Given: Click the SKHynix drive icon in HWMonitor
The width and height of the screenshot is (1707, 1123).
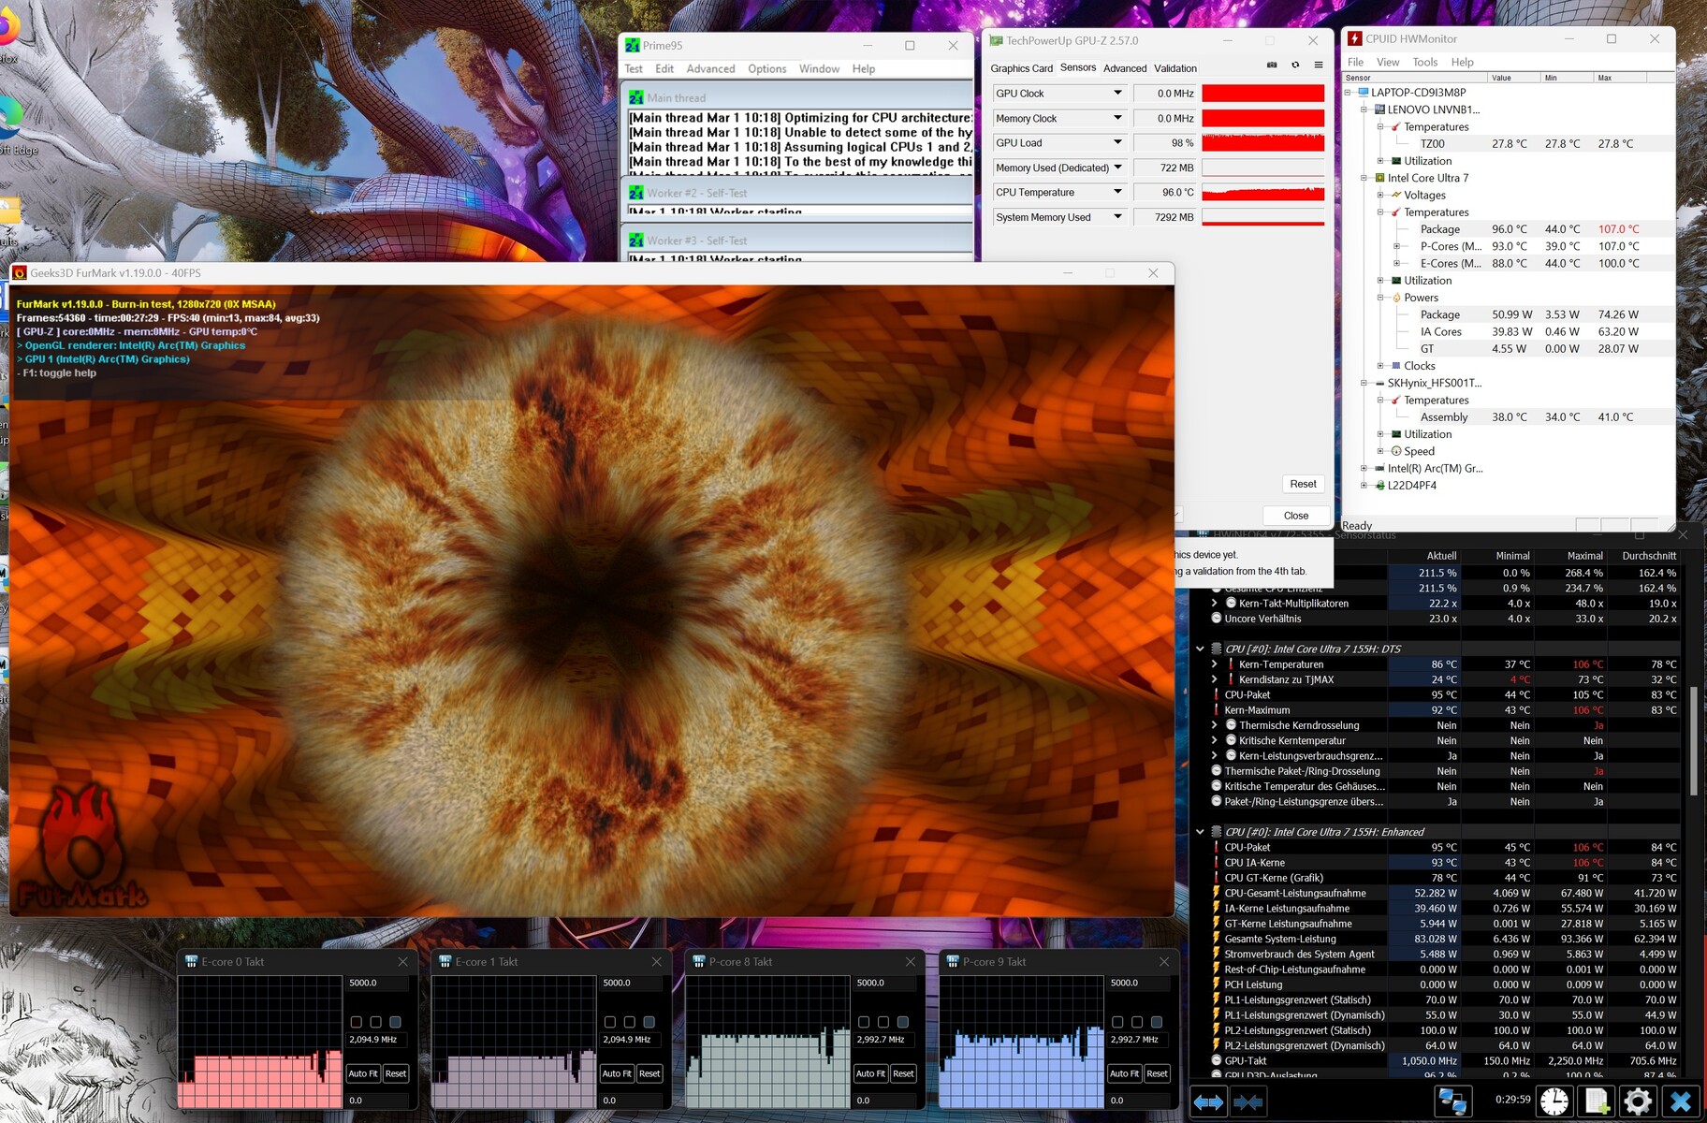Looking at the screenshot, I should coord(1379,383).
